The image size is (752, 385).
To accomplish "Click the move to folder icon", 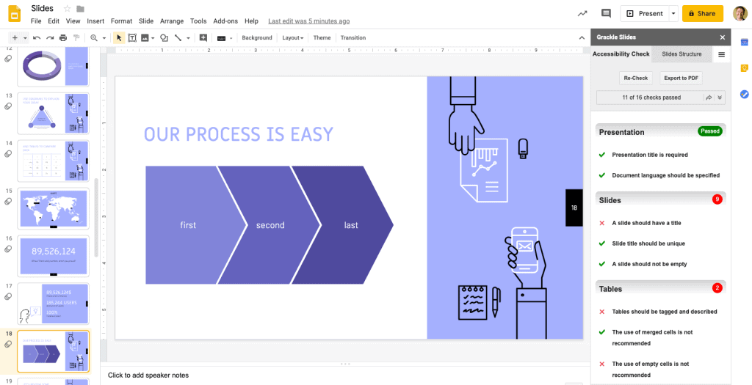I will (x=80, y=9).
